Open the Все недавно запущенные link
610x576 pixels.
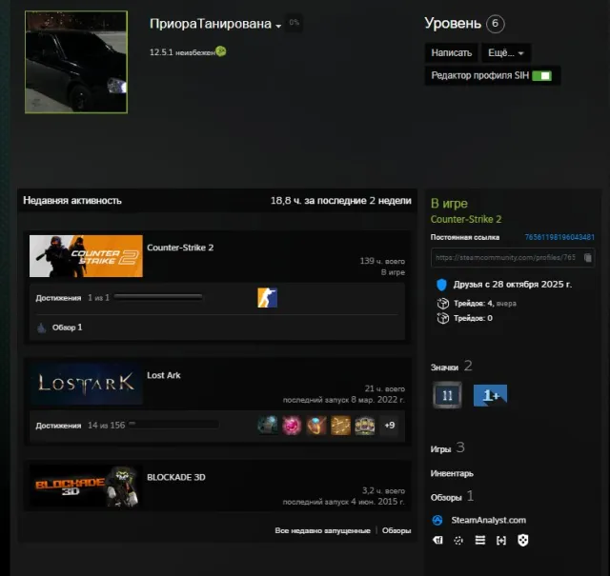click(x=322, y=530)
